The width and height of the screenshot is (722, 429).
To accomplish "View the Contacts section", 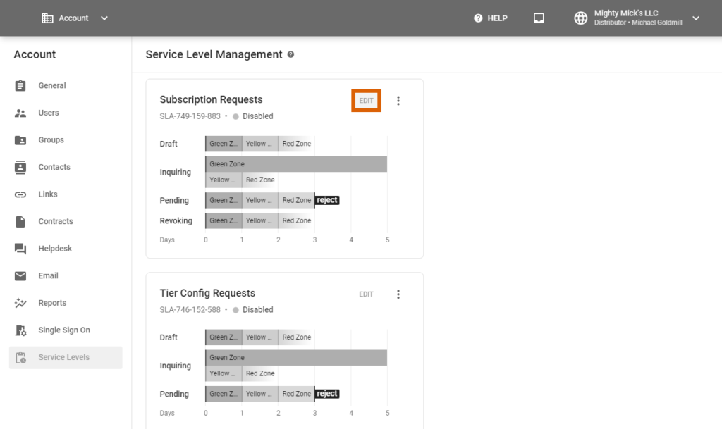I will click(x=55, y=167).
